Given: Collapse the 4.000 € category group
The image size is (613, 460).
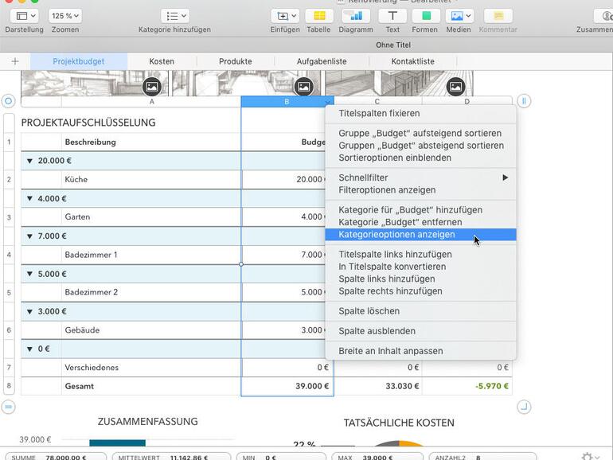Looking at the screenshot, I should 29,198.
